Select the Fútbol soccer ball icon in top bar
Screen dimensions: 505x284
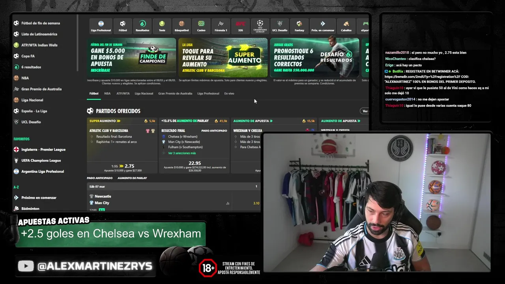coord(123,24)
